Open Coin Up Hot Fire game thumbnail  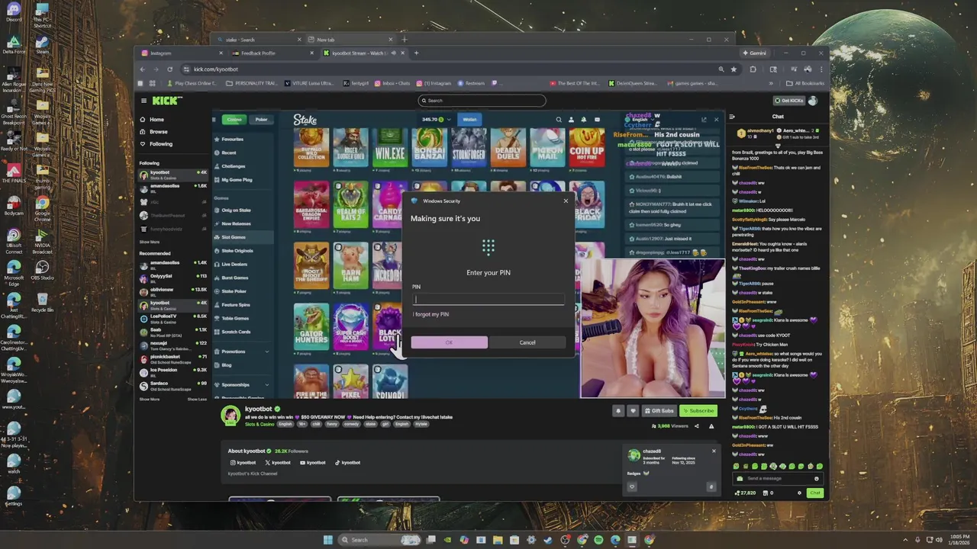tap(586, 148)
